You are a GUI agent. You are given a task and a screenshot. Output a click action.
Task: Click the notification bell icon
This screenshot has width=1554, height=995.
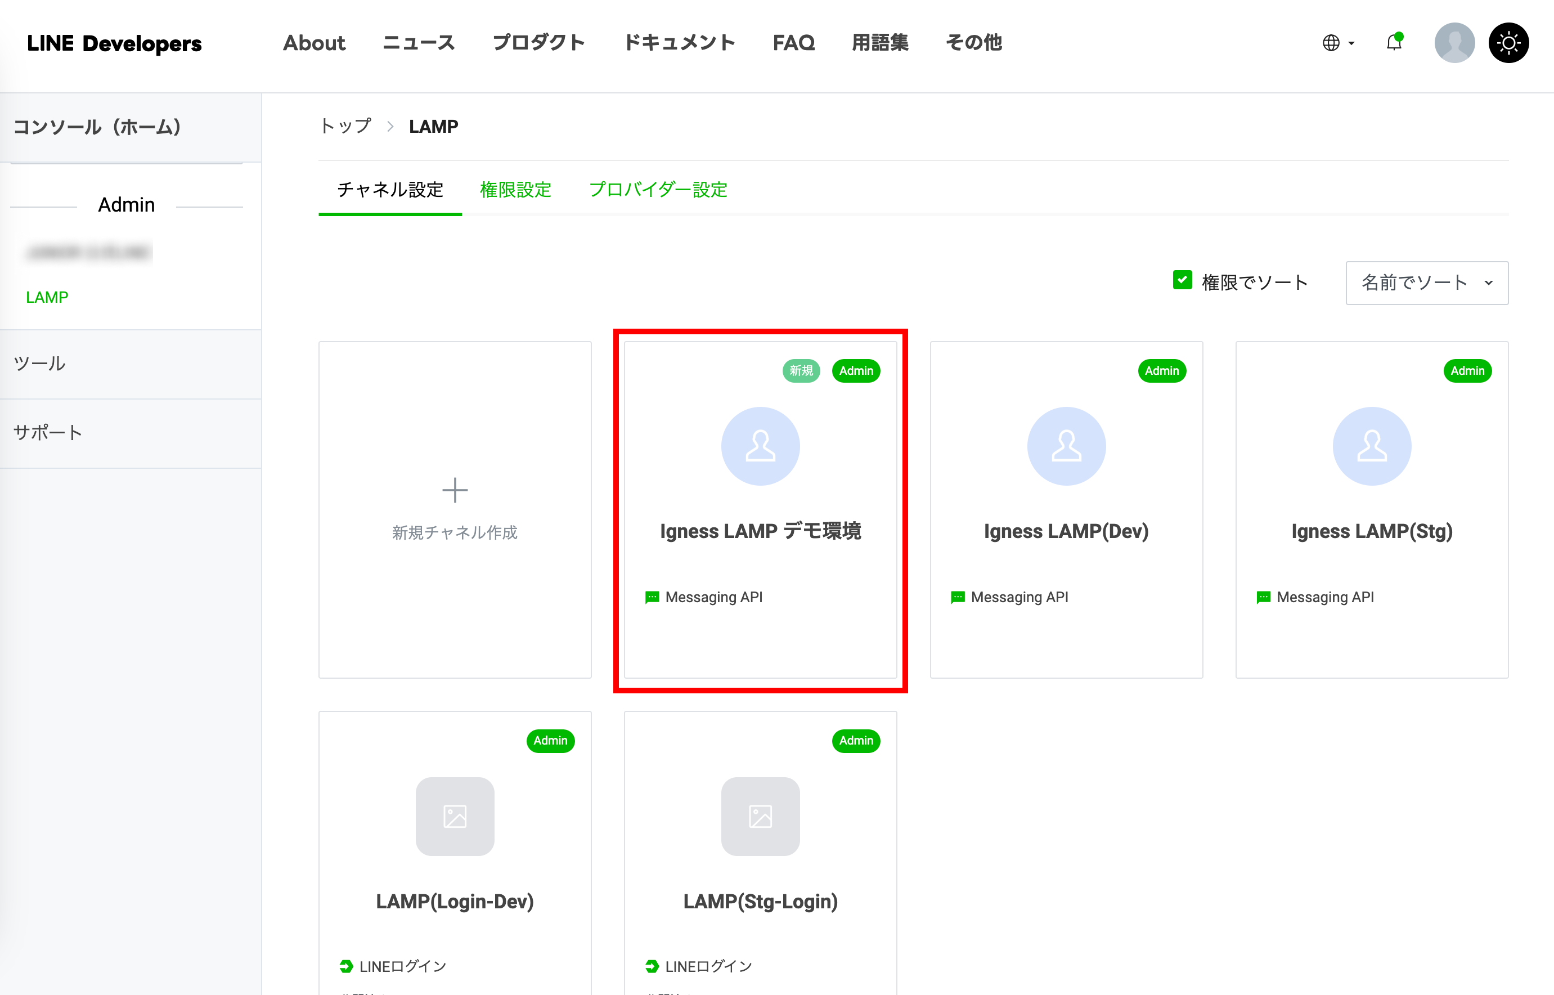[1394, 43]
